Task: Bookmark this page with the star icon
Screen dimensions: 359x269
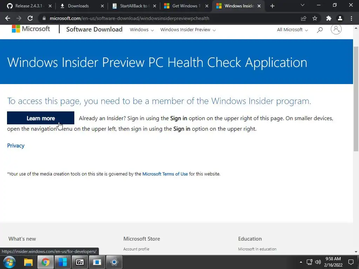Action: tap(315, 18)
